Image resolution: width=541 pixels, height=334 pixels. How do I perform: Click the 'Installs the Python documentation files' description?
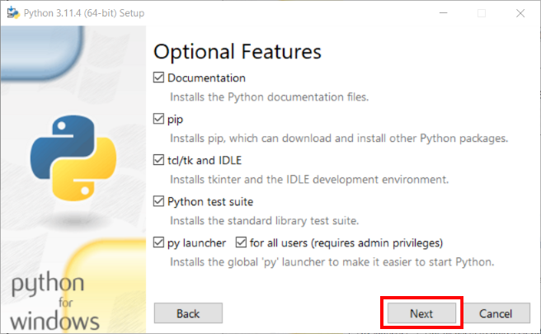click(269, 96)
